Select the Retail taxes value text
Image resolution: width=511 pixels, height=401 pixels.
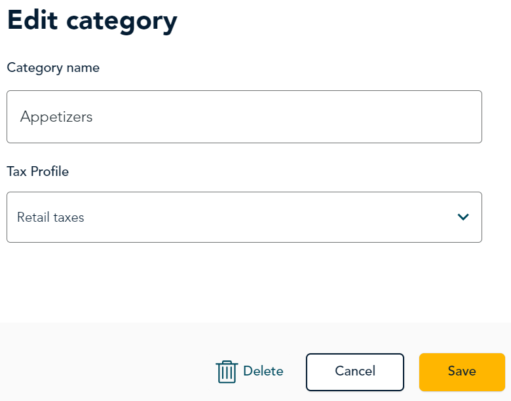point(50,217)
